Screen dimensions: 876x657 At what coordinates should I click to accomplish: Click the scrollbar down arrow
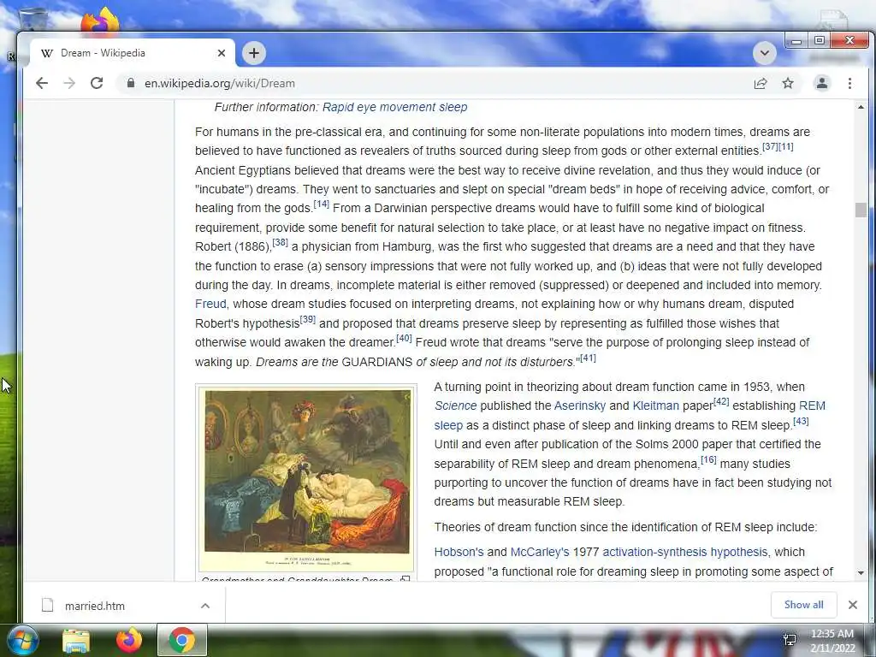tap(861, 573)
